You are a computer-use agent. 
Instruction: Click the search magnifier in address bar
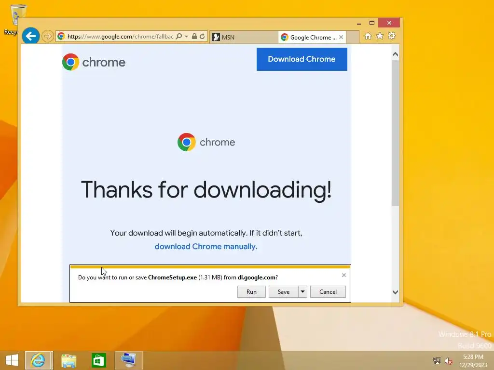tap(178, 37)
